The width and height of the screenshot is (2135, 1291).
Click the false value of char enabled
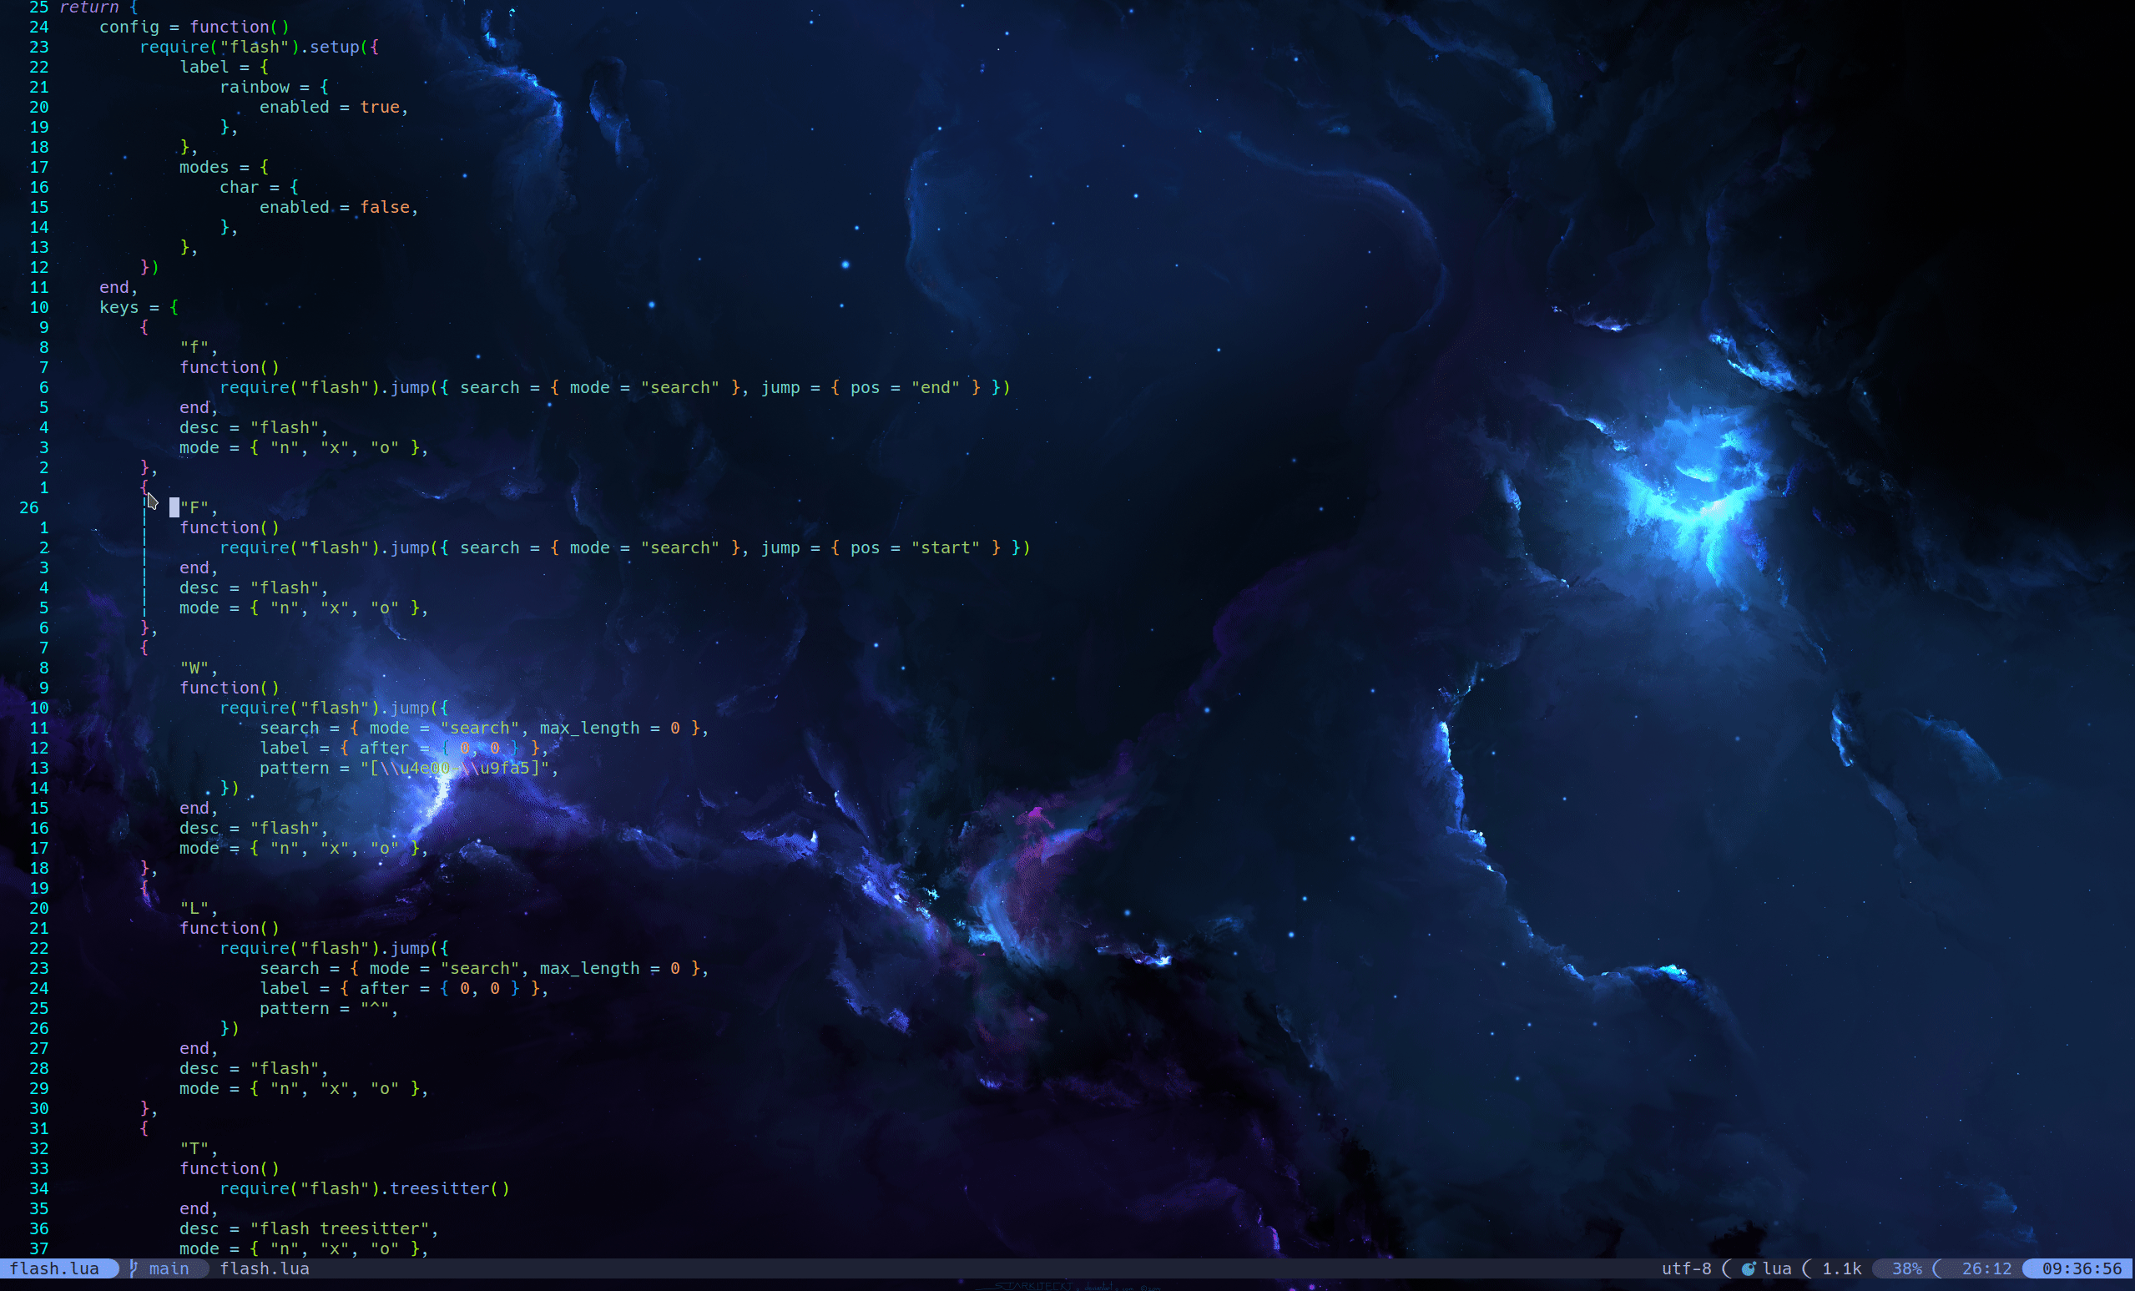click(385, 207)
